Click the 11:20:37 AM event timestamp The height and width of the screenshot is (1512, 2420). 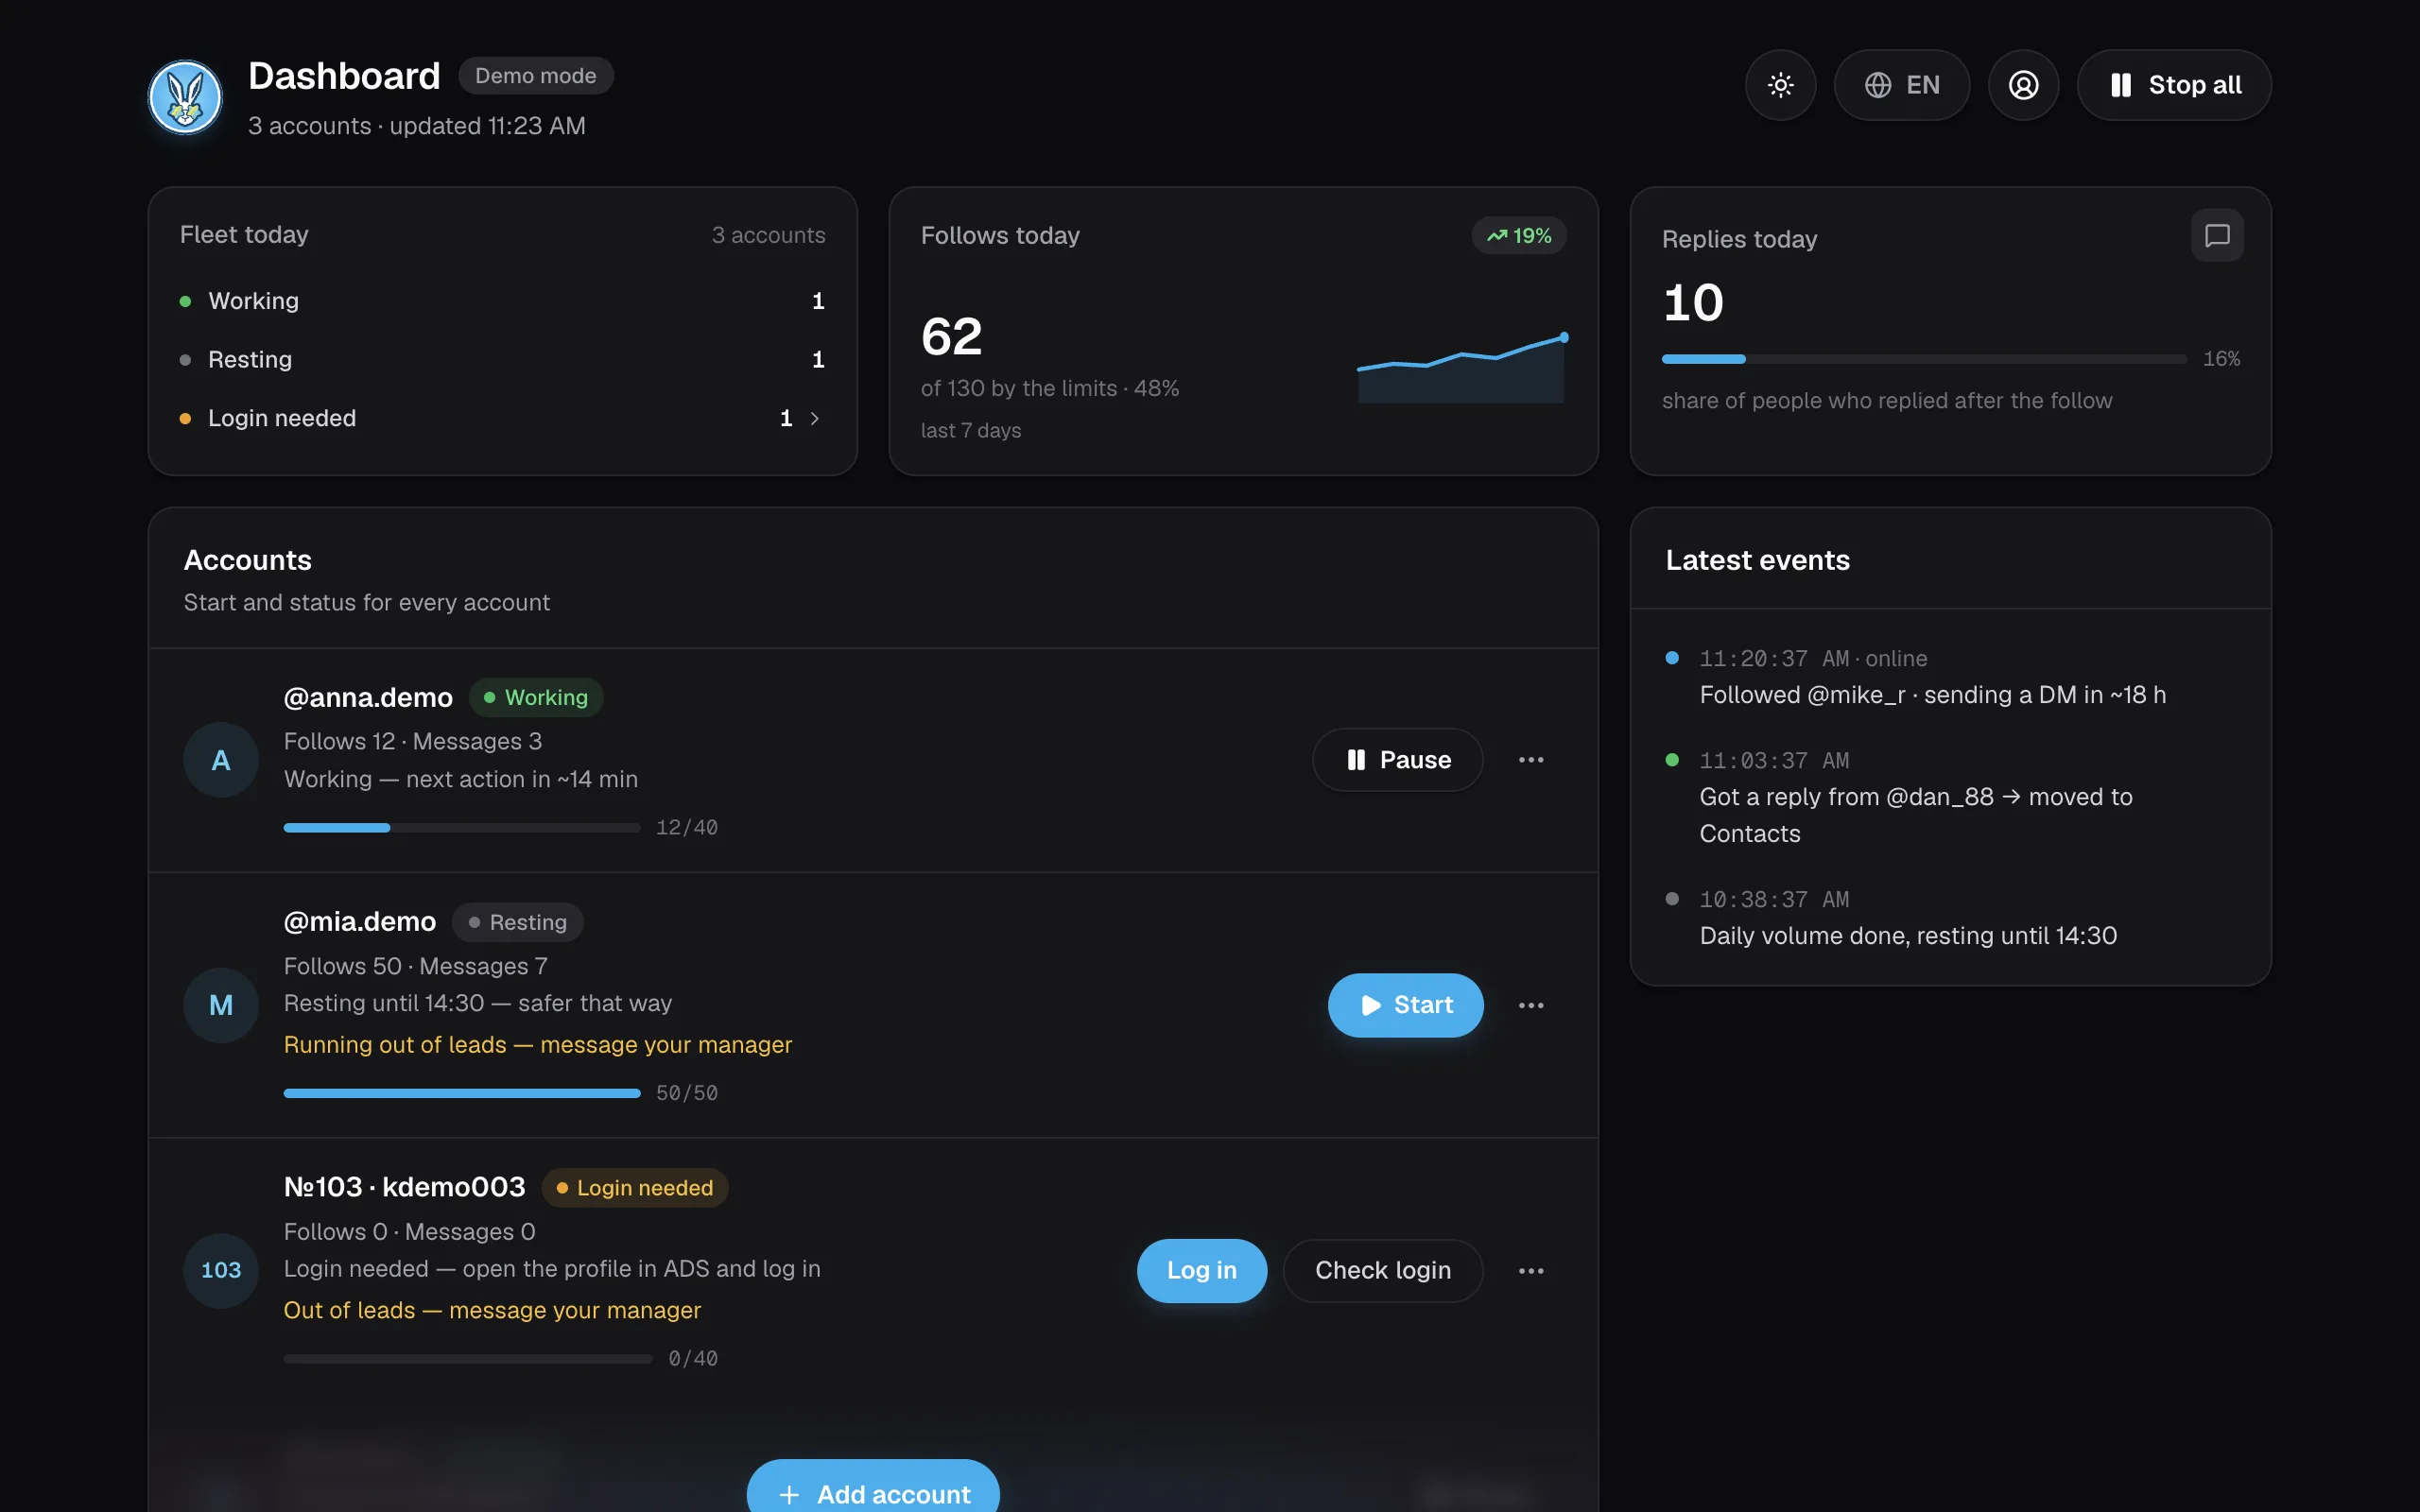coord(1773,659)
